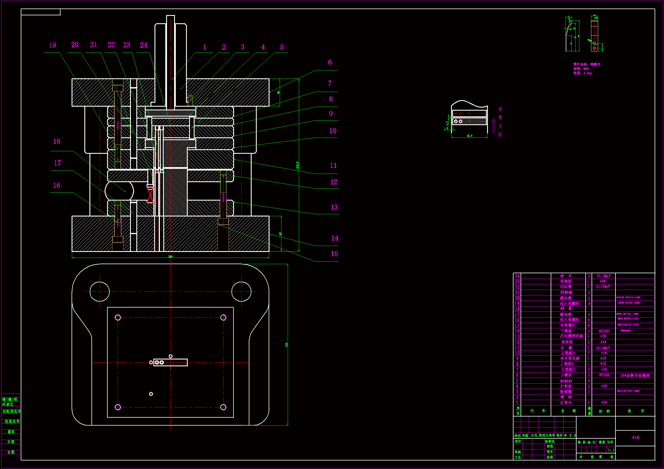Viewport: 664px width, 469px height.
Task: Click the feed direction arrow symbol
Action: (494, 125)
